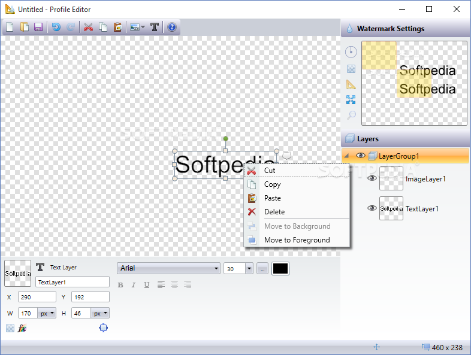The width and height of the screenshot is (471, 355).
Task: Redo the last undone action
Action: [x=71, y=28]
